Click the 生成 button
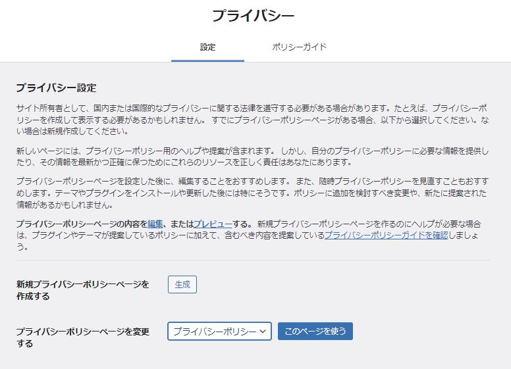The height and width of the screenshot is (369, 511). tap(182, 284)
